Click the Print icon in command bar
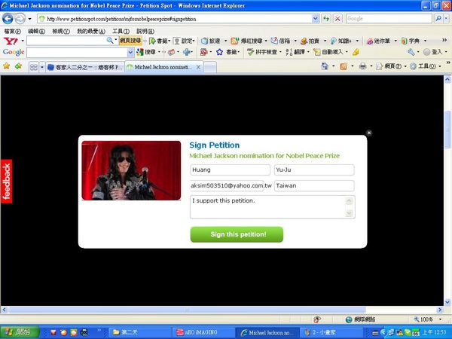Viewport: 452px width, 339px height. click(x=362, y=66)
